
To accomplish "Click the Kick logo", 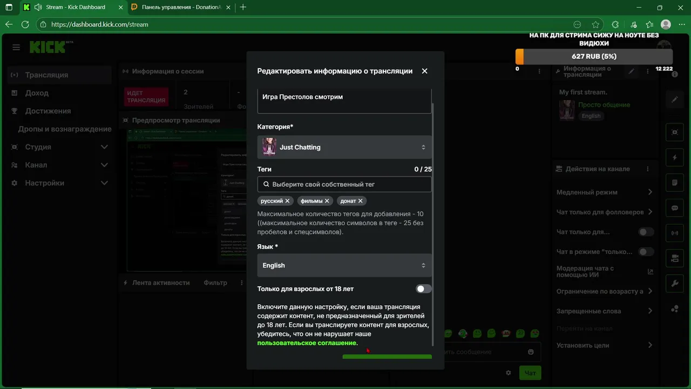I will click(48, 47).
